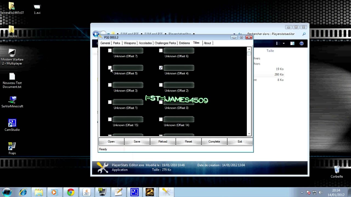
Task: Open the notepad pencil taskbar icon
Action: pos(118,192)
